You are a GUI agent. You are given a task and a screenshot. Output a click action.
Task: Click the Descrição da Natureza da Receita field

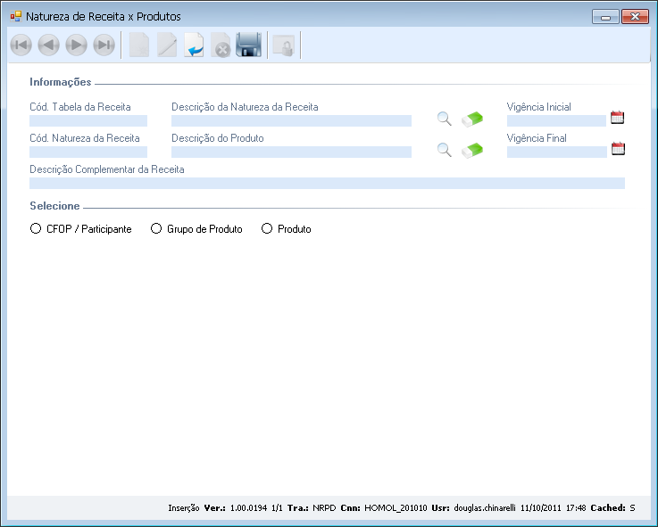(291, 120)
